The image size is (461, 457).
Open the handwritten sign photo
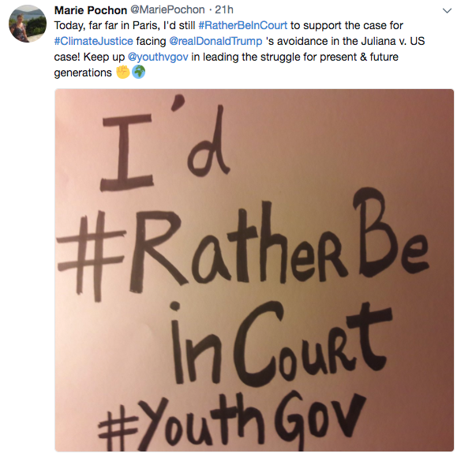tap(254, 270)
